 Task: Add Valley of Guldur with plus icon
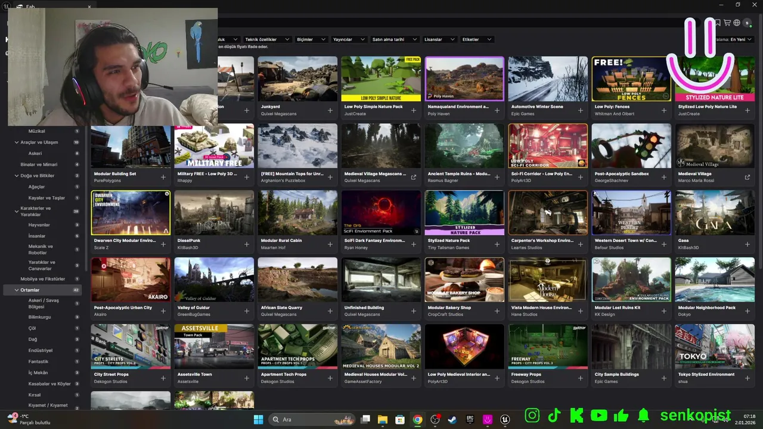(247, 311)
